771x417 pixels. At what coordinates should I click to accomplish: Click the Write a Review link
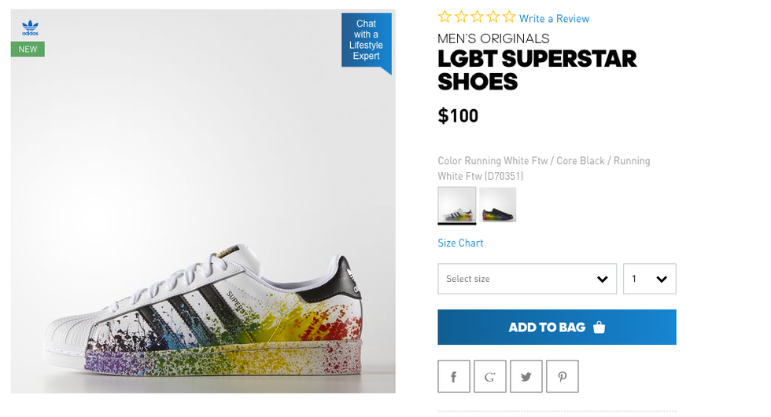pos(554,19)
